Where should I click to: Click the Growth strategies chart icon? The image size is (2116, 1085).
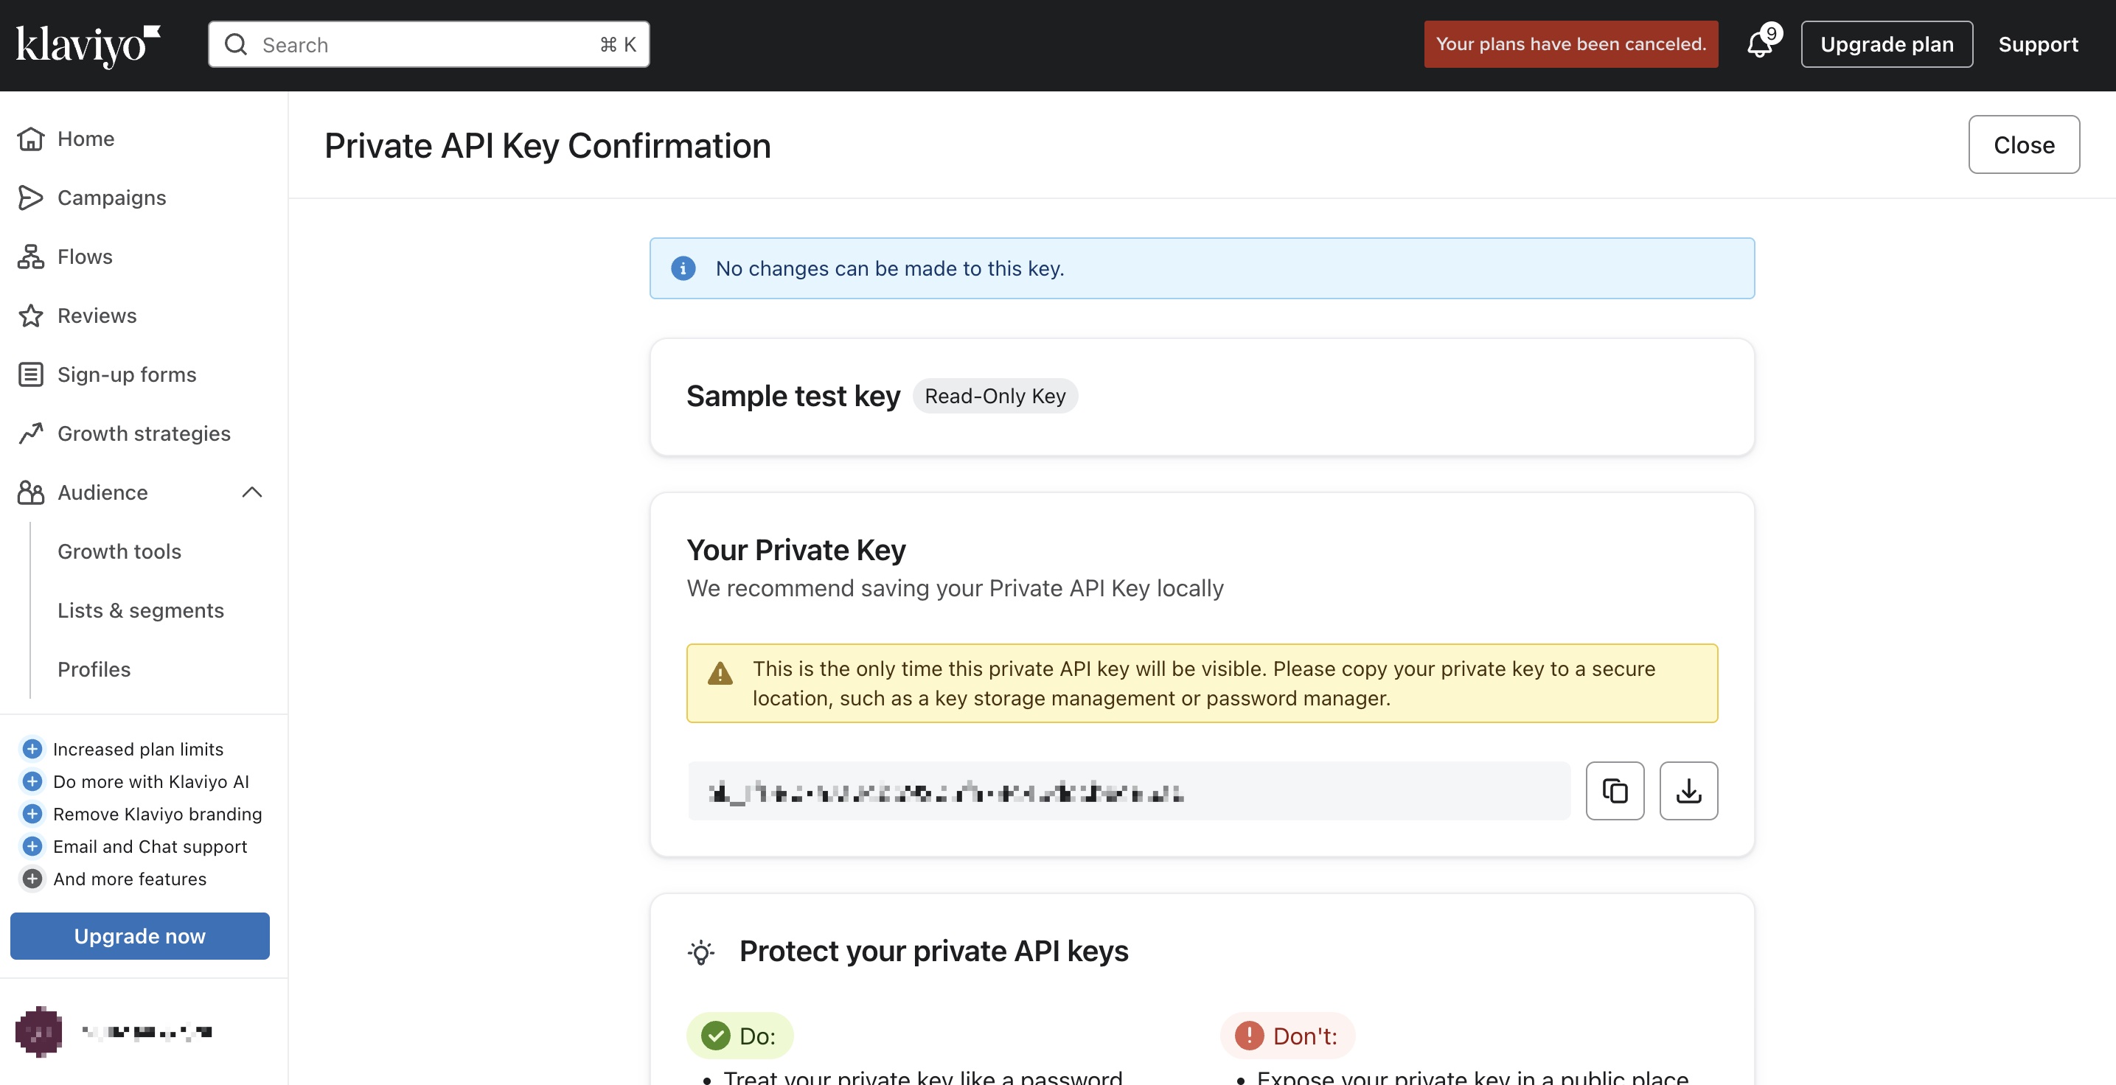pos(30,433)
